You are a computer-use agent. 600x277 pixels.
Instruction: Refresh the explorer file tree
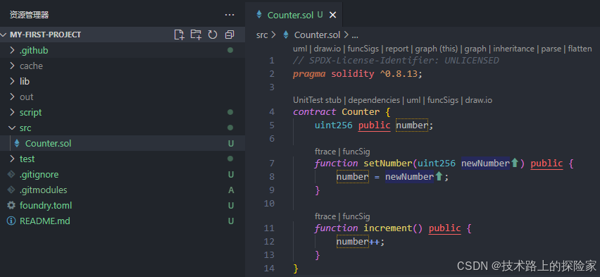213,35
